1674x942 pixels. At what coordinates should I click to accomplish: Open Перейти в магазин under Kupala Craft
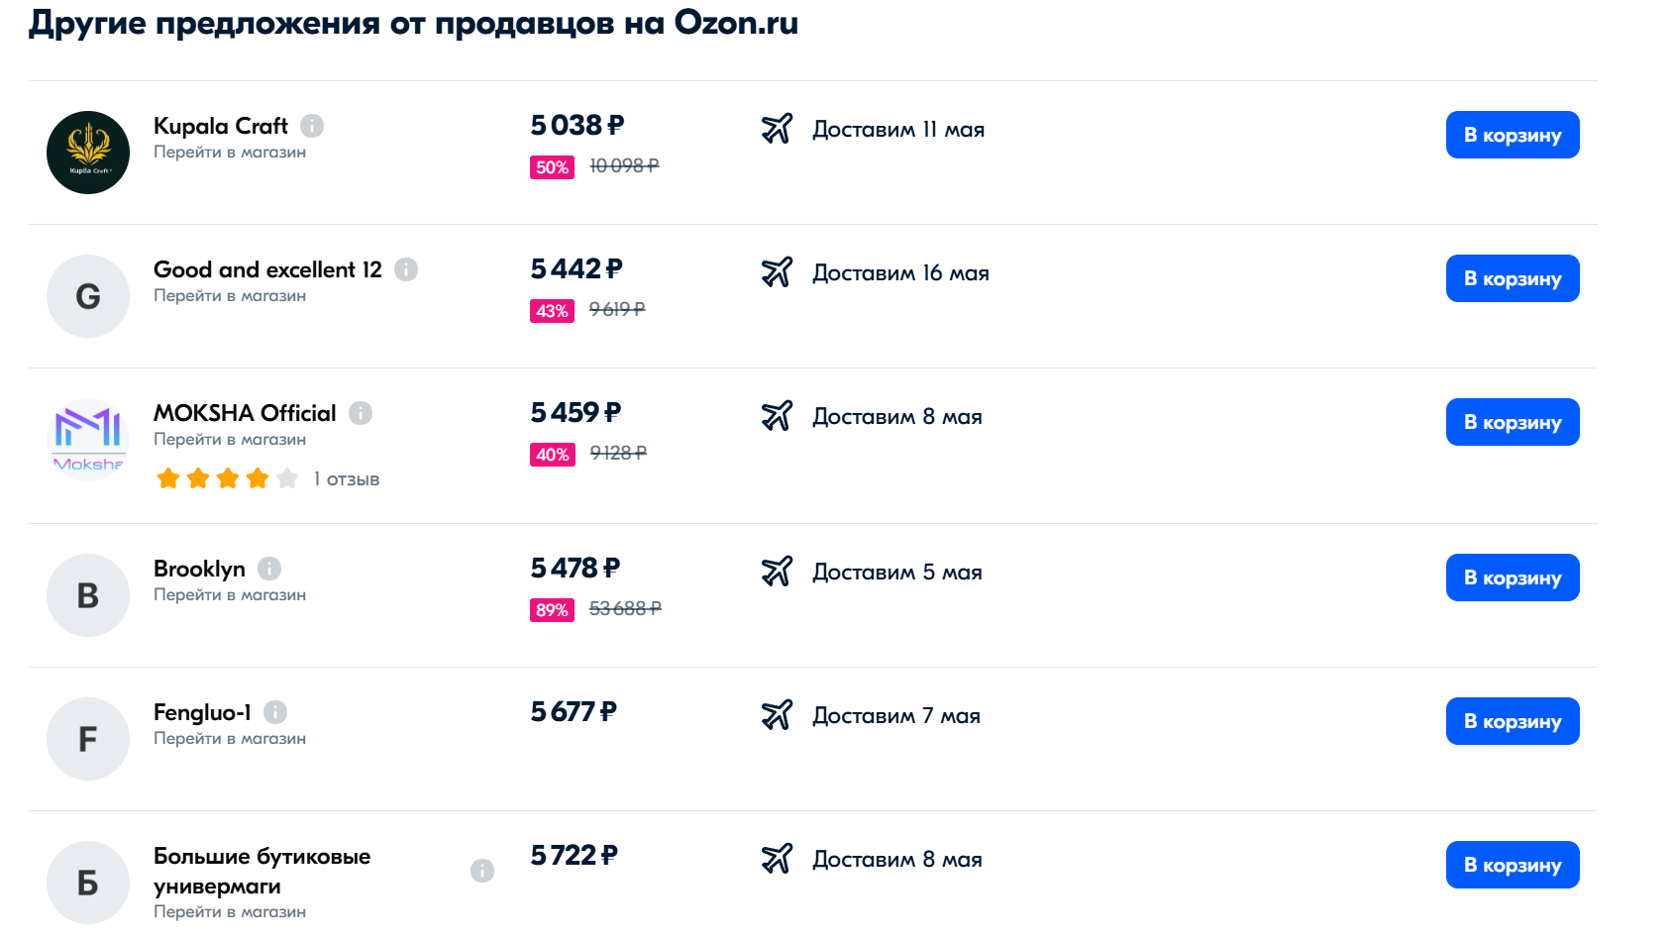[230, 153]
